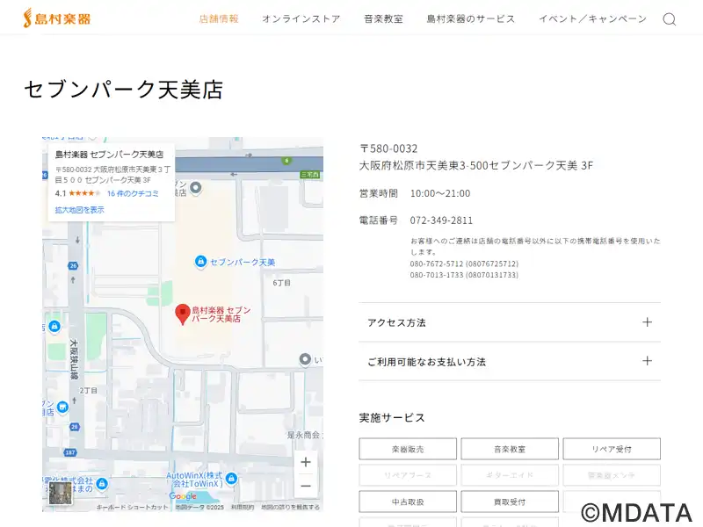Open キーボード ショートカット map link
This screenshot has width=703, height=527.
click(x=133, y=508)
